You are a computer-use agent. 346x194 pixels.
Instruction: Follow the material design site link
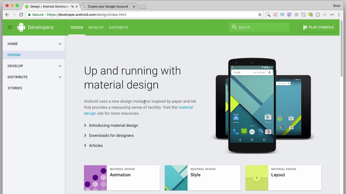point(186,107)
